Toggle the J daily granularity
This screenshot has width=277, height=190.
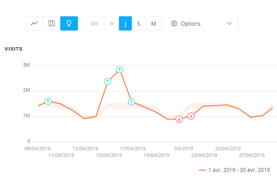pos(125,24)
